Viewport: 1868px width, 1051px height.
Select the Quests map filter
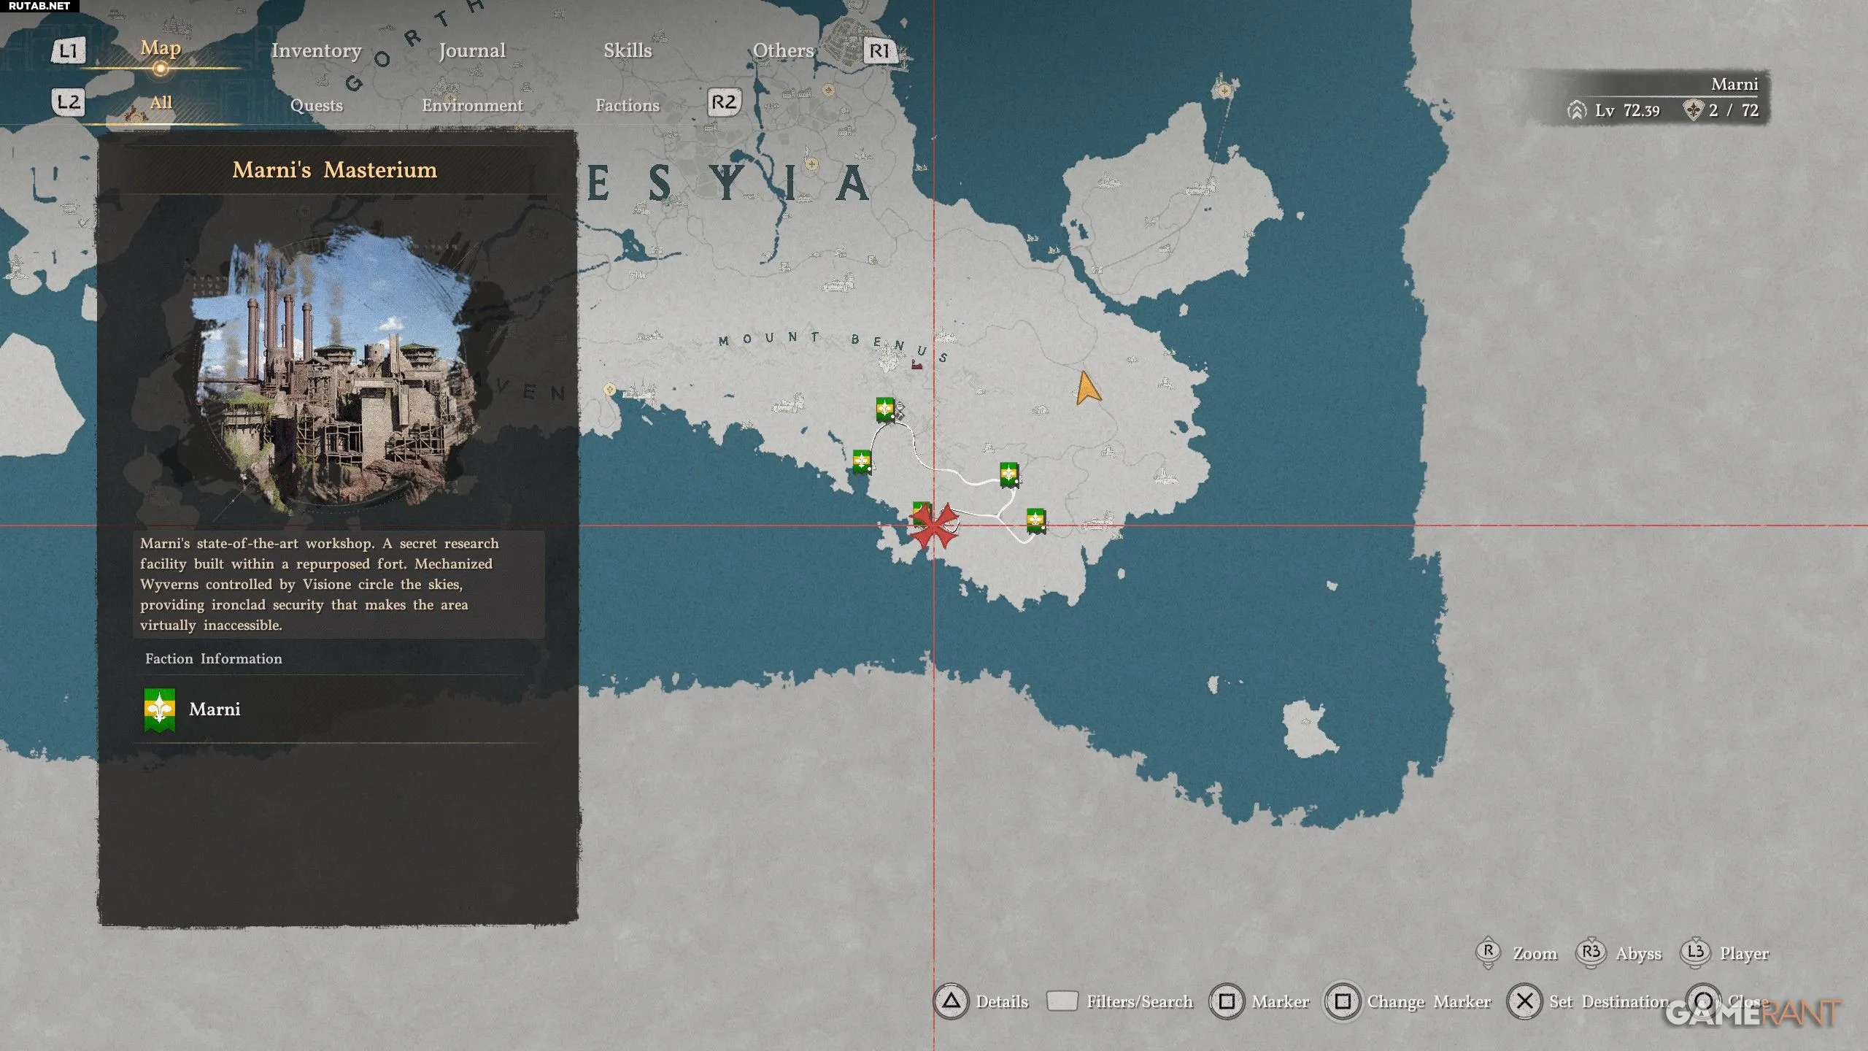(316, 105)
